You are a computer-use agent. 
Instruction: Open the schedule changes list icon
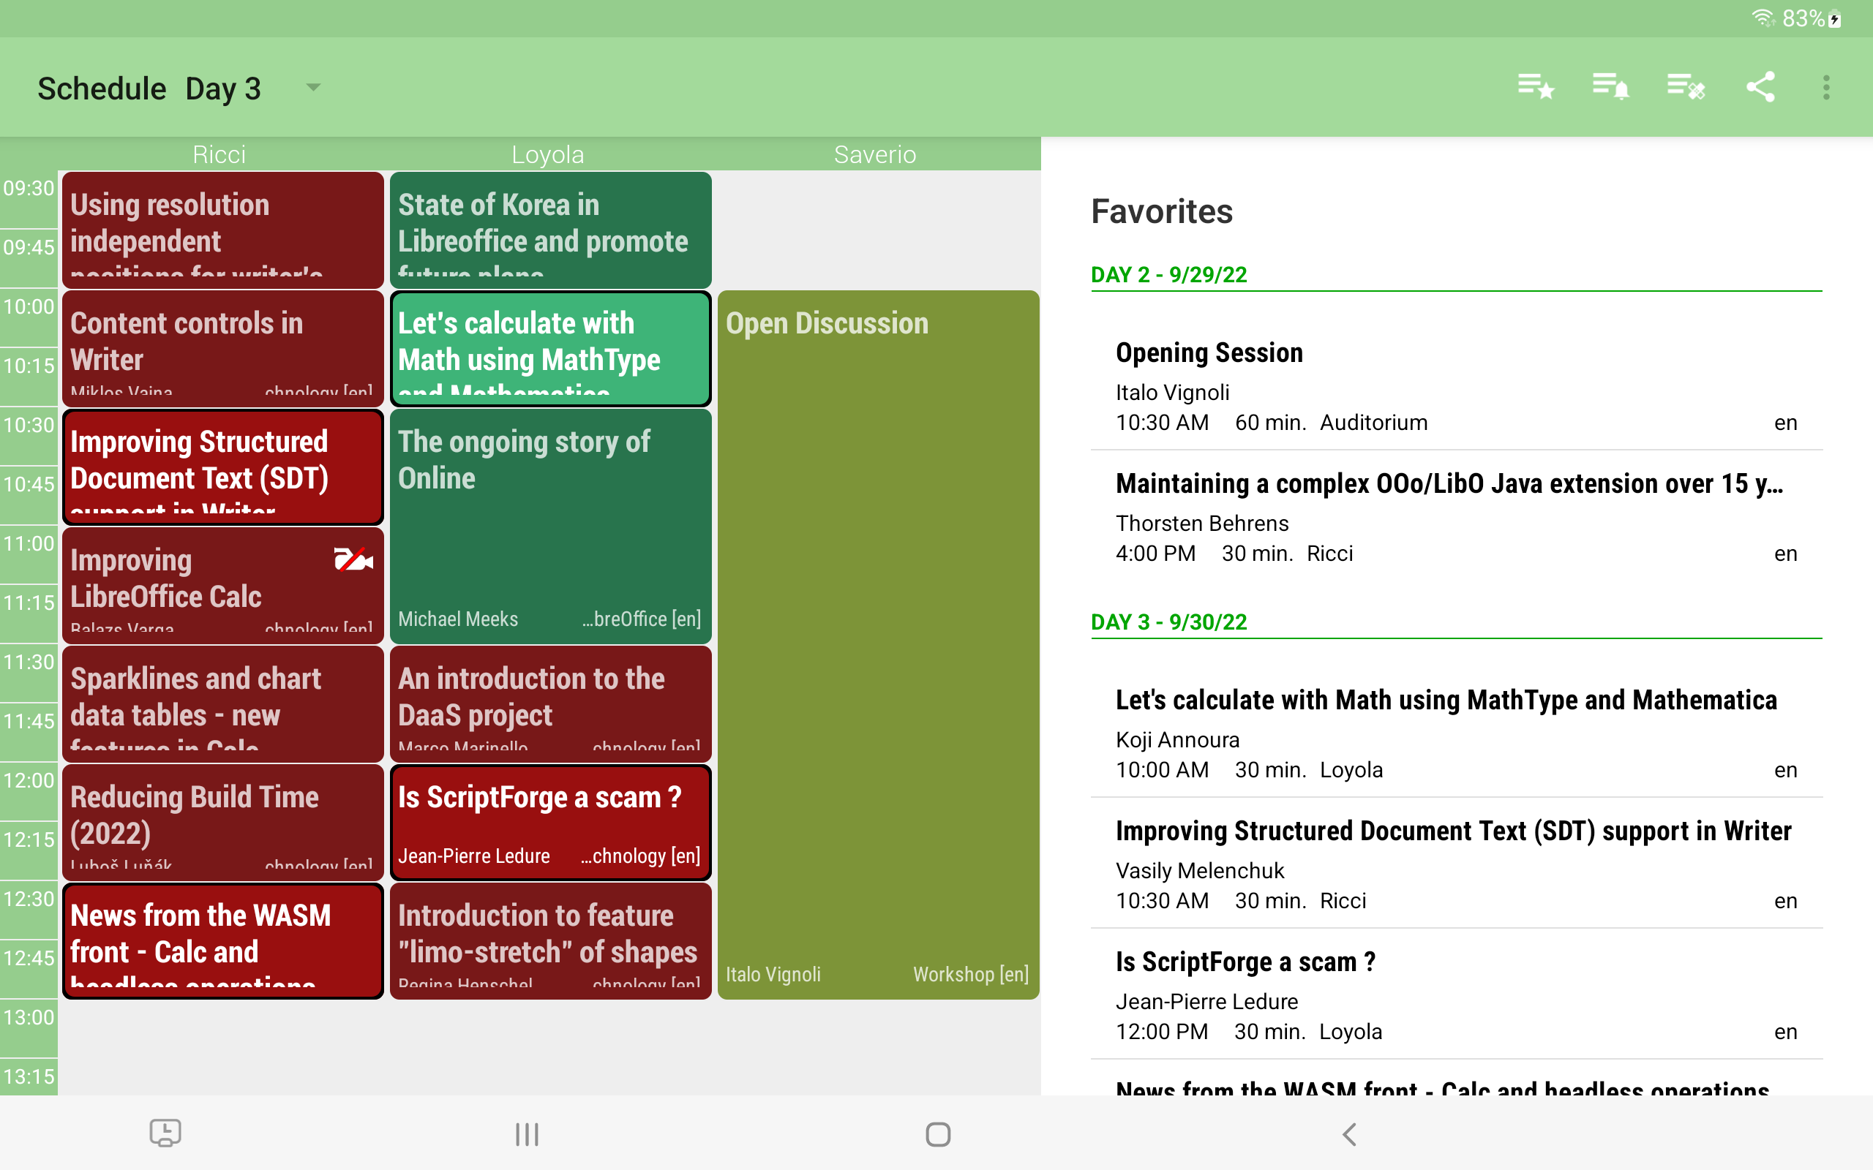pyautogui.click(x=1686, y=88)
